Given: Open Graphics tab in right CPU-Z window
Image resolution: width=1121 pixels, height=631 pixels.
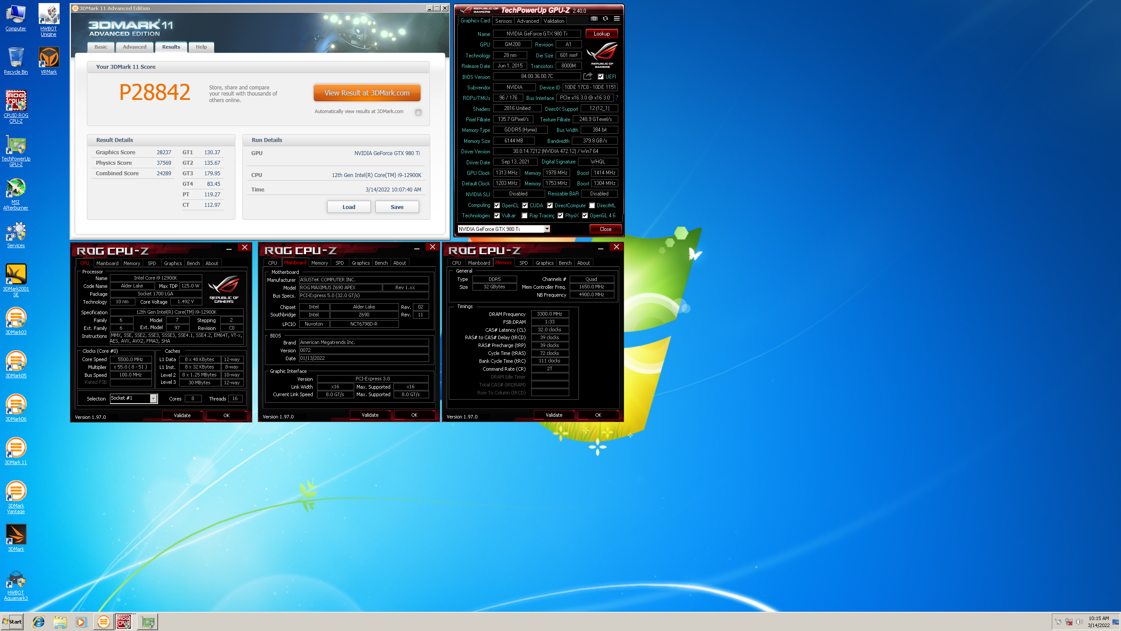Looking at the screenshot, I should click(545, 263).
